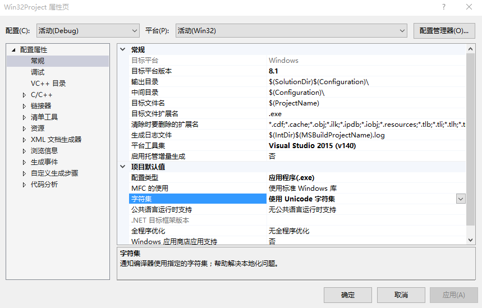This screenshot has height=308, width=482.
Task: Open the 字符集 value dropdown arrow
Action: 461,199
